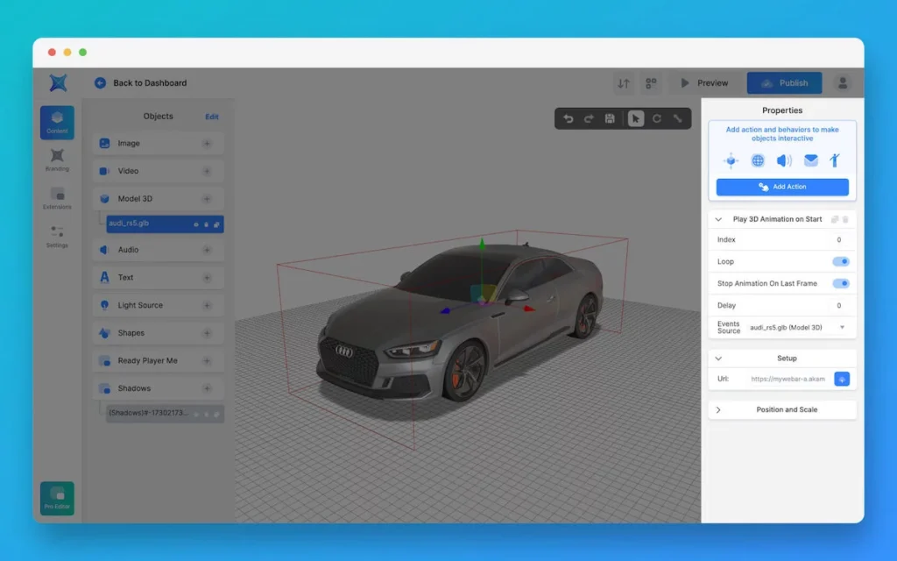Click the blue Add Action button

782,187
